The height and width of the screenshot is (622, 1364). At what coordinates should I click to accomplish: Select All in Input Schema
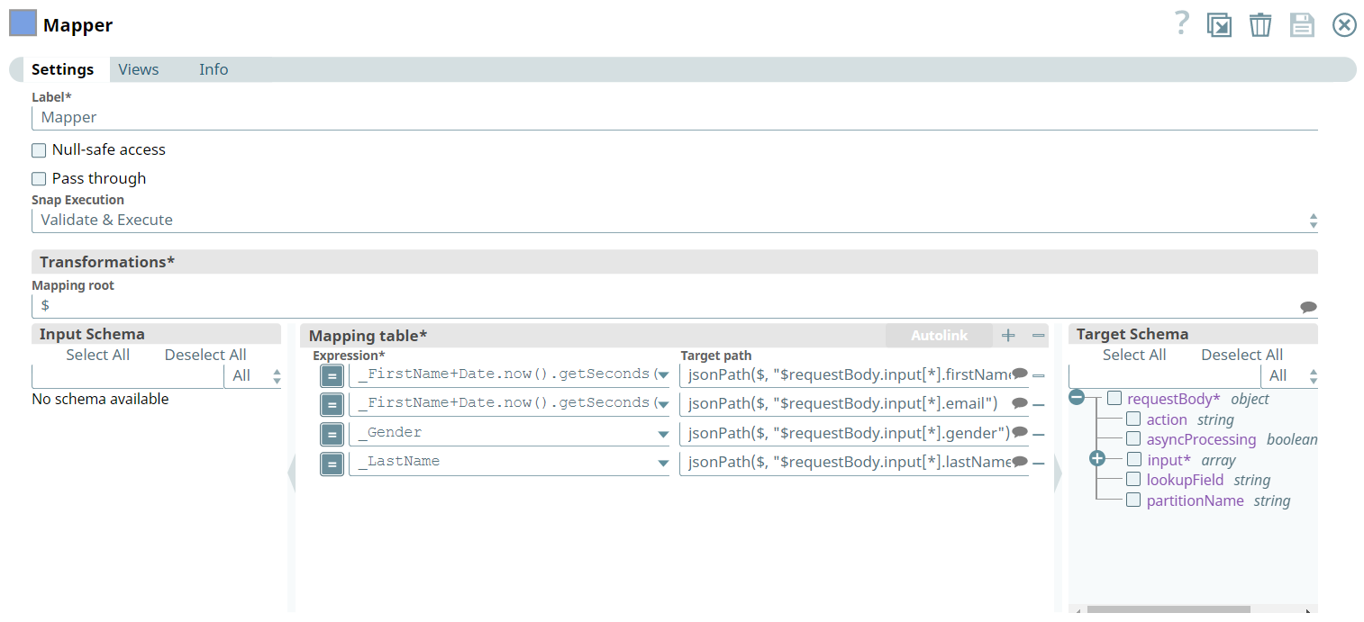[98, 355]
